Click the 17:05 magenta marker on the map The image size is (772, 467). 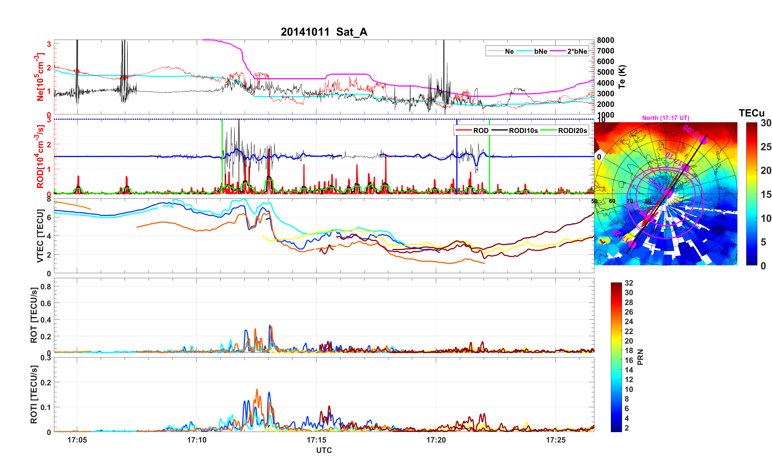[703, 141]
